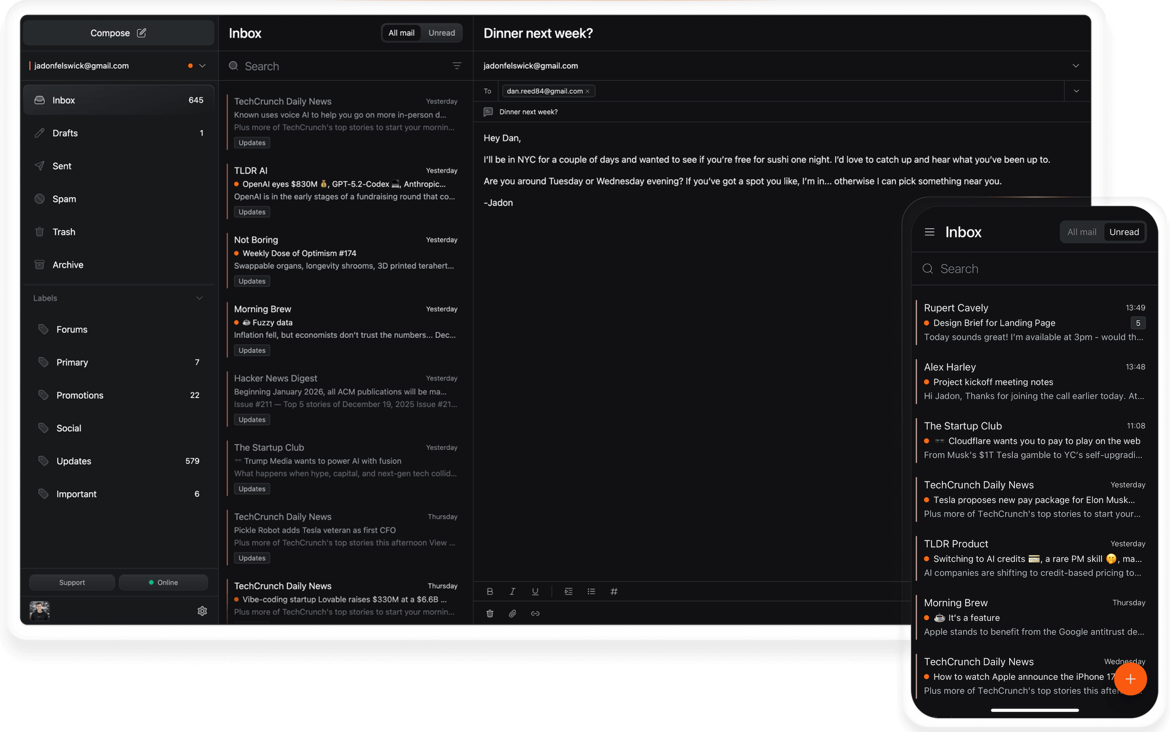
Task: Toggle bold formatting in the composer
Action: coord(490,591)
